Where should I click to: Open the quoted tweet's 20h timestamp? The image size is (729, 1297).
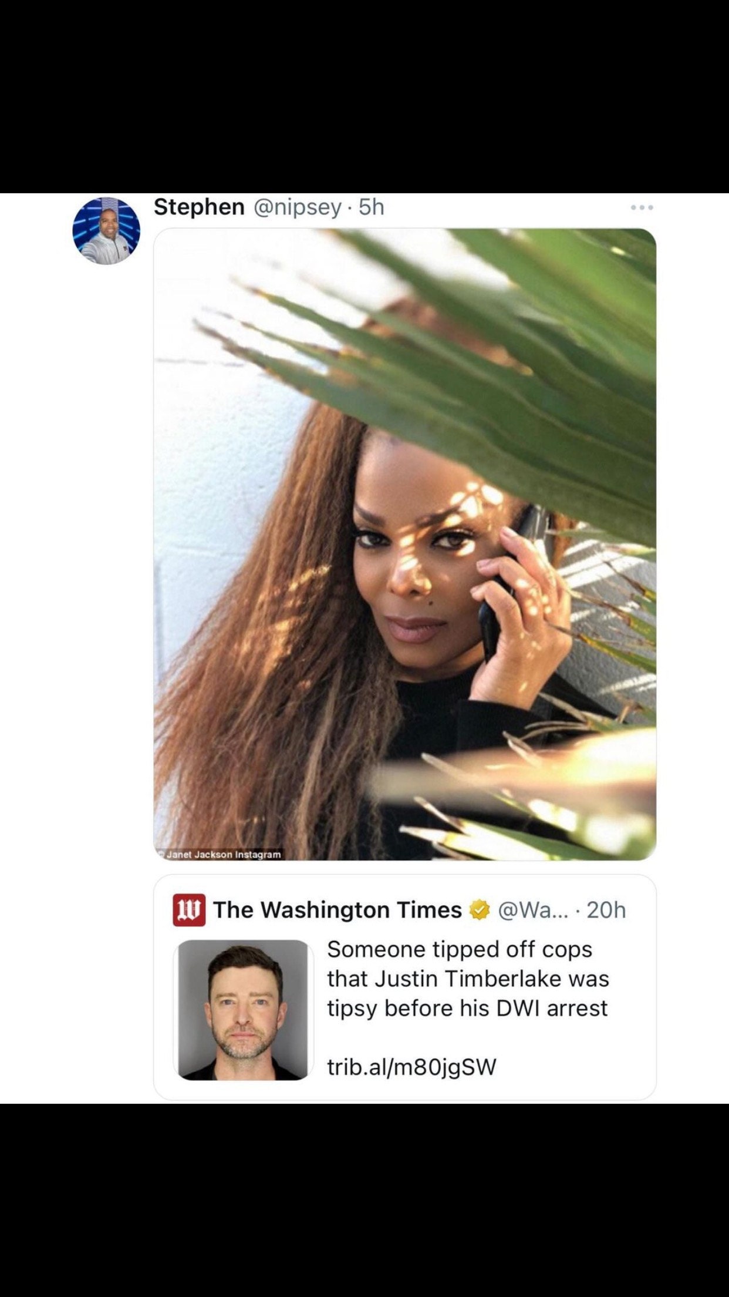pos(606,910)
